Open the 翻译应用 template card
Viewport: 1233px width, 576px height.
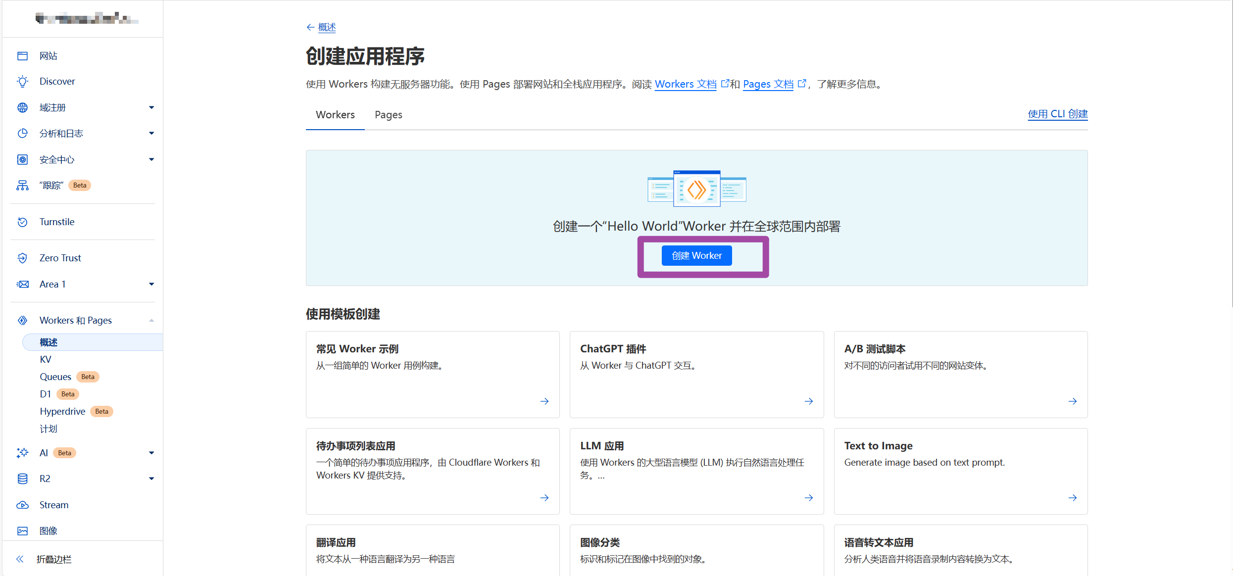[433, 550]
